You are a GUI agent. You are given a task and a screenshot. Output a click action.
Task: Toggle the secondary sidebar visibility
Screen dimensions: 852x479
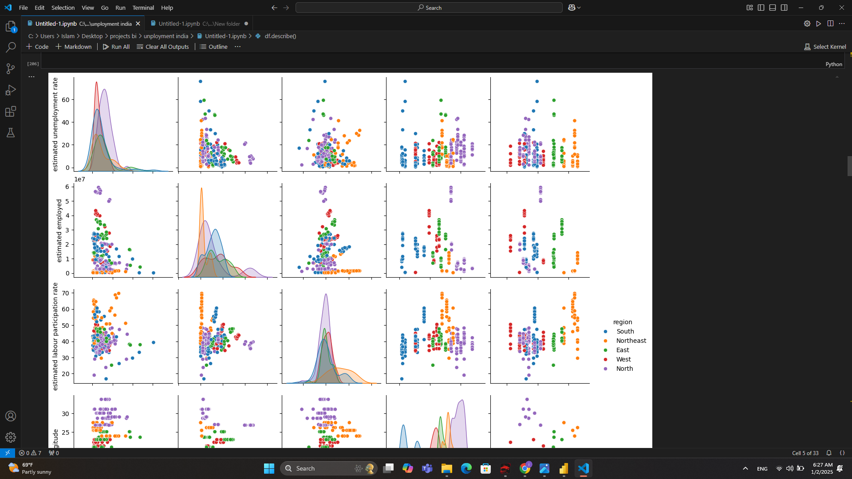pyautogui.click(x=784, y=8)
